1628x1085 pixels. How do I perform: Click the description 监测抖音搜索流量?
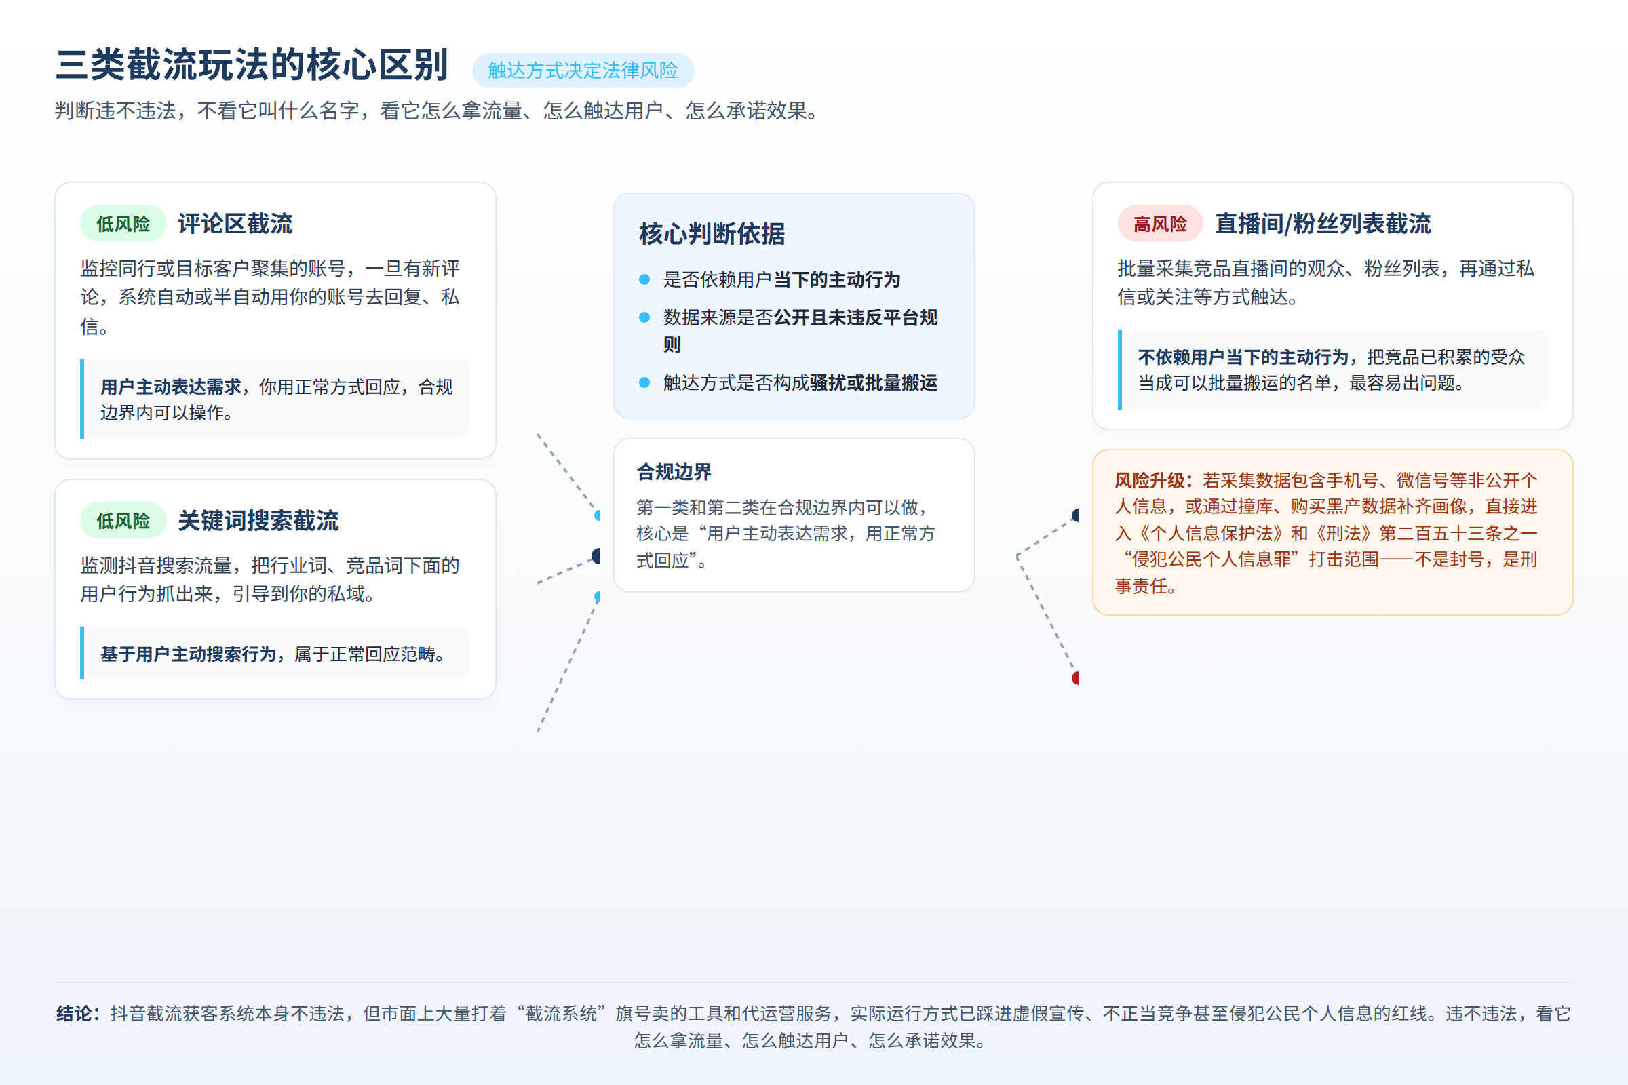270,580
